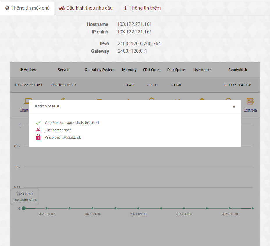Click the CLOUD SERVER table cell
Screen dimensions: 270x246
[63, 85]
